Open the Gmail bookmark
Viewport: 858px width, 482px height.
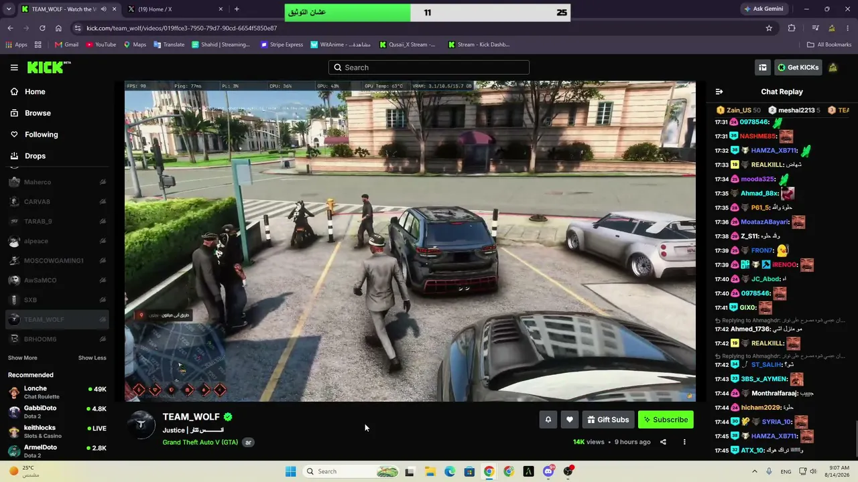click(66, 45)
